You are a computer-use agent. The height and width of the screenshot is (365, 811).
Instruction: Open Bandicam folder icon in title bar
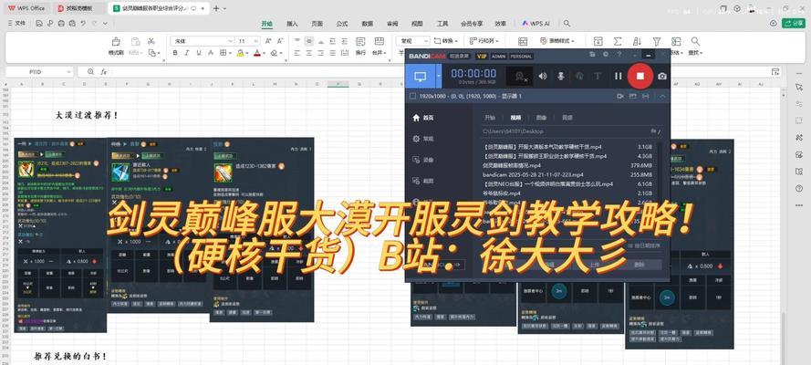(592, 54)
